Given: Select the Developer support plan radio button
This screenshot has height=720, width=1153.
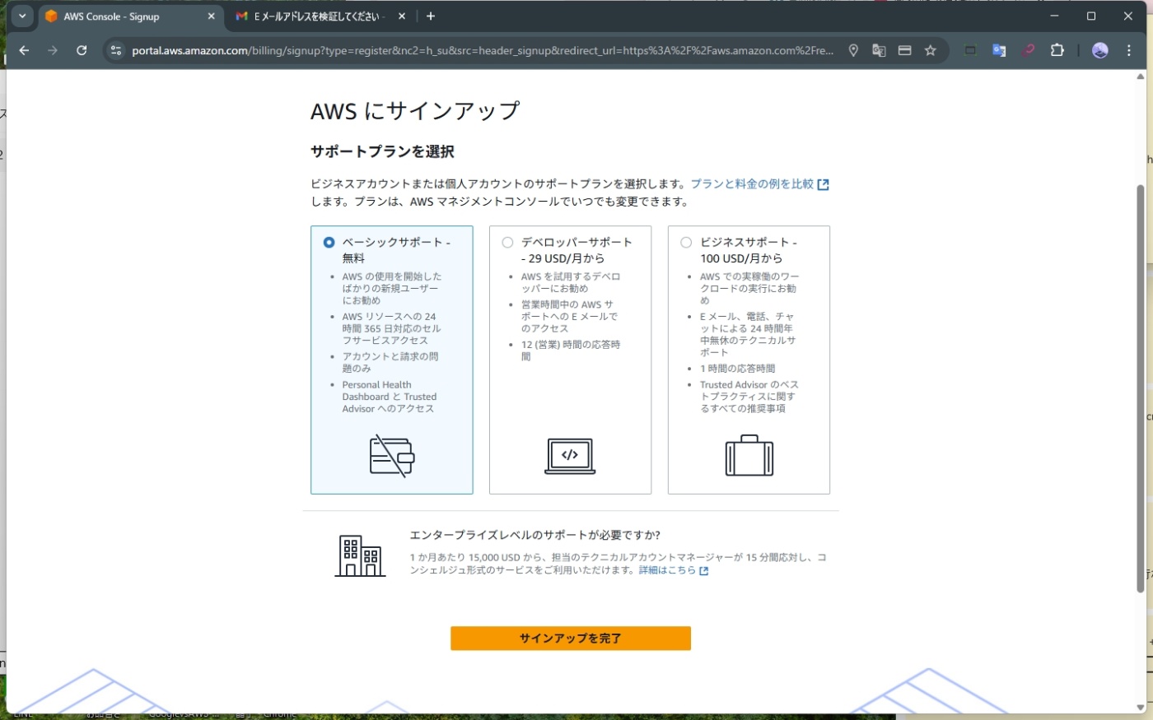Looking at the screenshot, I should pyautogui.click(x=507, y=242).
